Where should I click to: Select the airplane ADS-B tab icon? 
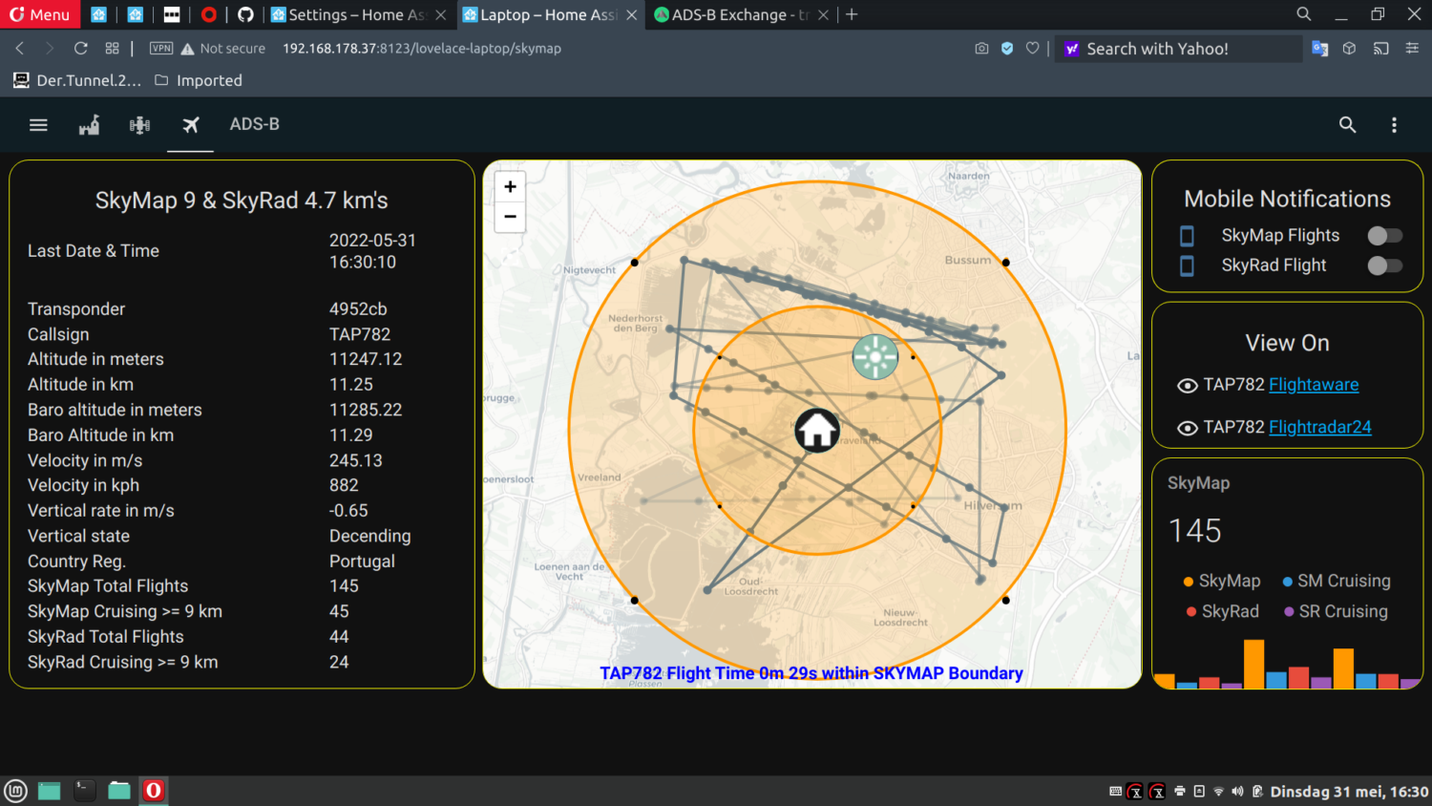[191, 125]
